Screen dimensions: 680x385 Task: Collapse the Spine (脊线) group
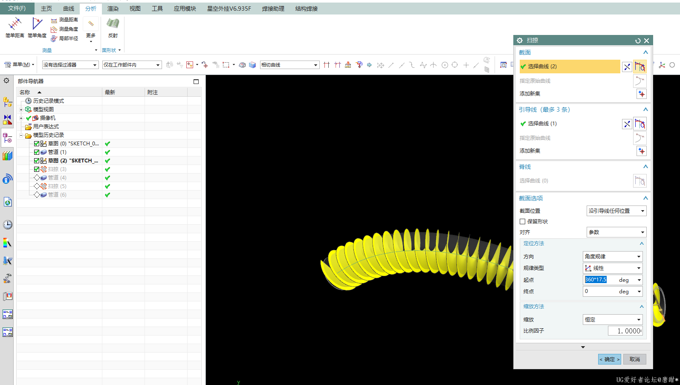point(645,167)
